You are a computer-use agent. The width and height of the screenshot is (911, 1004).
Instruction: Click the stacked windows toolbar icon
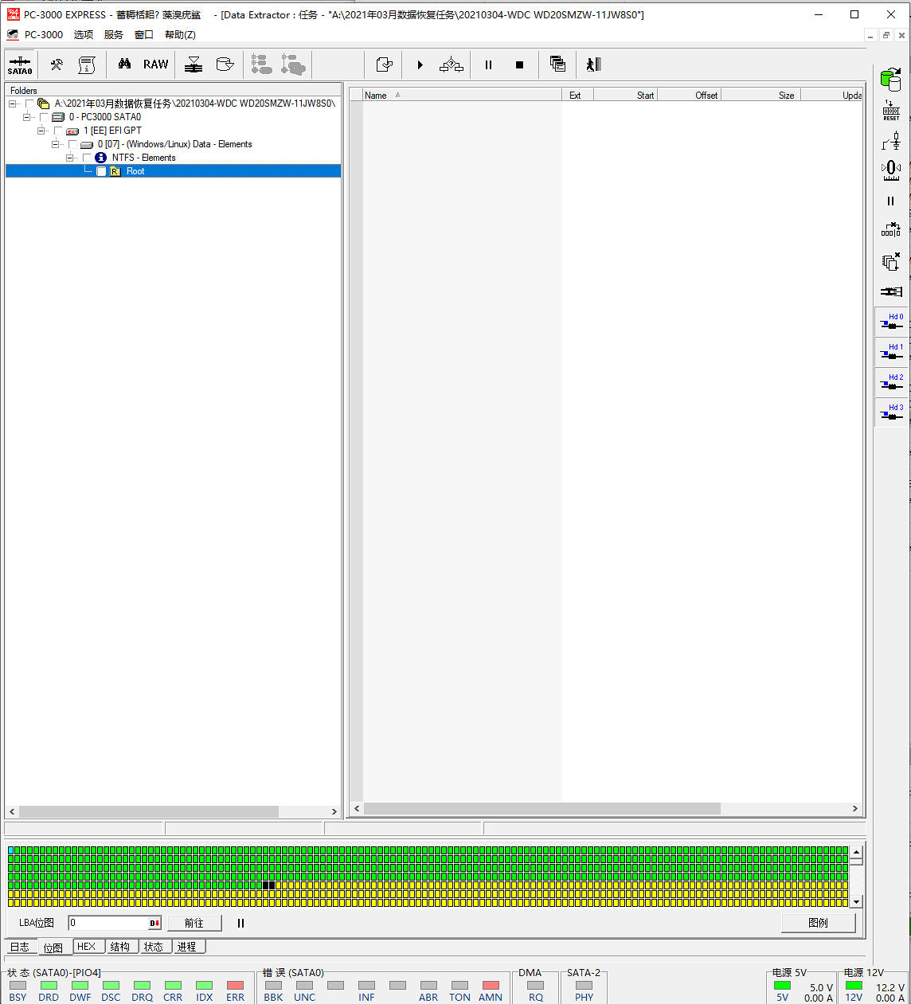tap(557, 64)
